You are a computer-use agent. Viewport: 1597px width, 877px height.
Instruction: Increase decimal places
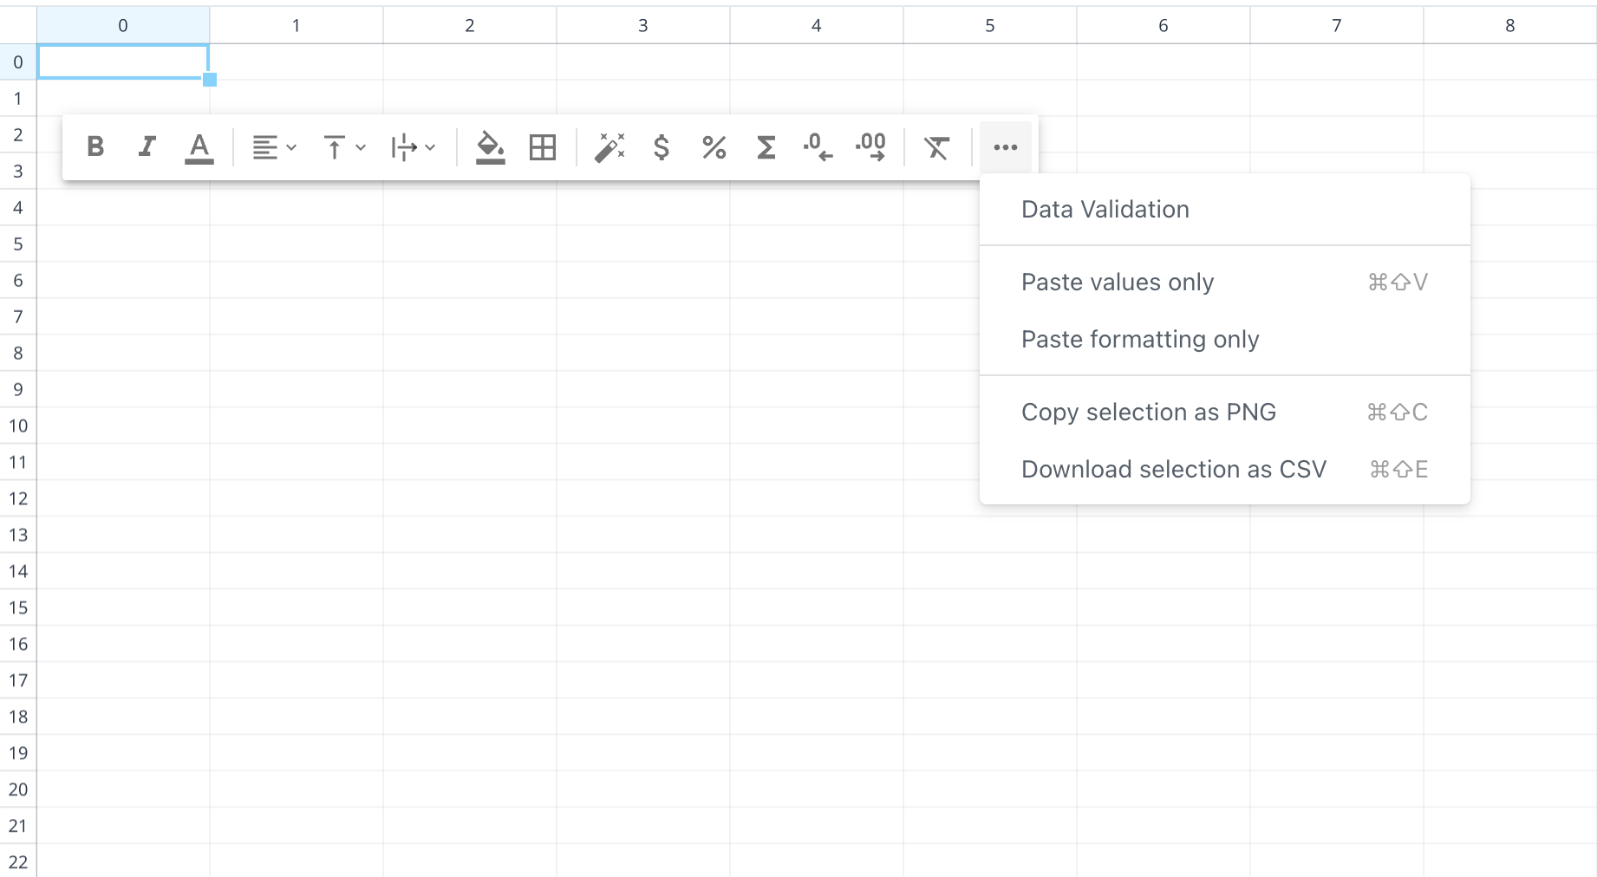(870, 147)
